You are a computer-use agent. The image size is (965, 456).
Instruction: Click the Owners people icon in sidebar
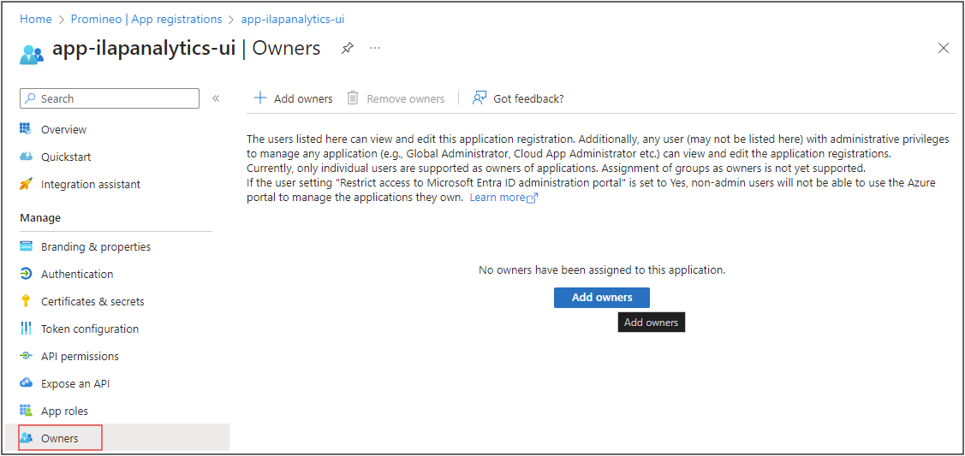coord(25,438)
